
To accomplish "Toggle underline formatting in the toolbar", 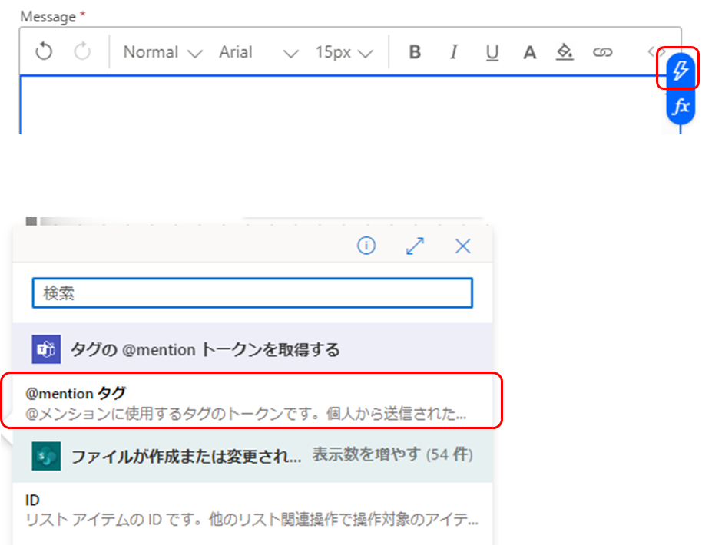I will click(x=492, y=51).
